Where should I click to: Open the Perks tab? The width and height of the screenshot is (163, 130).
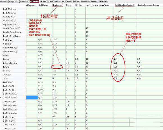click(94, 1)
